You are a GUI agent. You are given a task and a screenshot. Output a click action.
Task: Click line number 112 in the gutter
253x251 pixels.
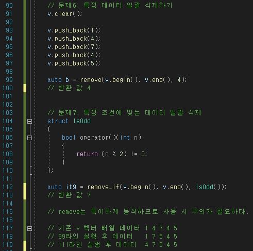[8, 187]
